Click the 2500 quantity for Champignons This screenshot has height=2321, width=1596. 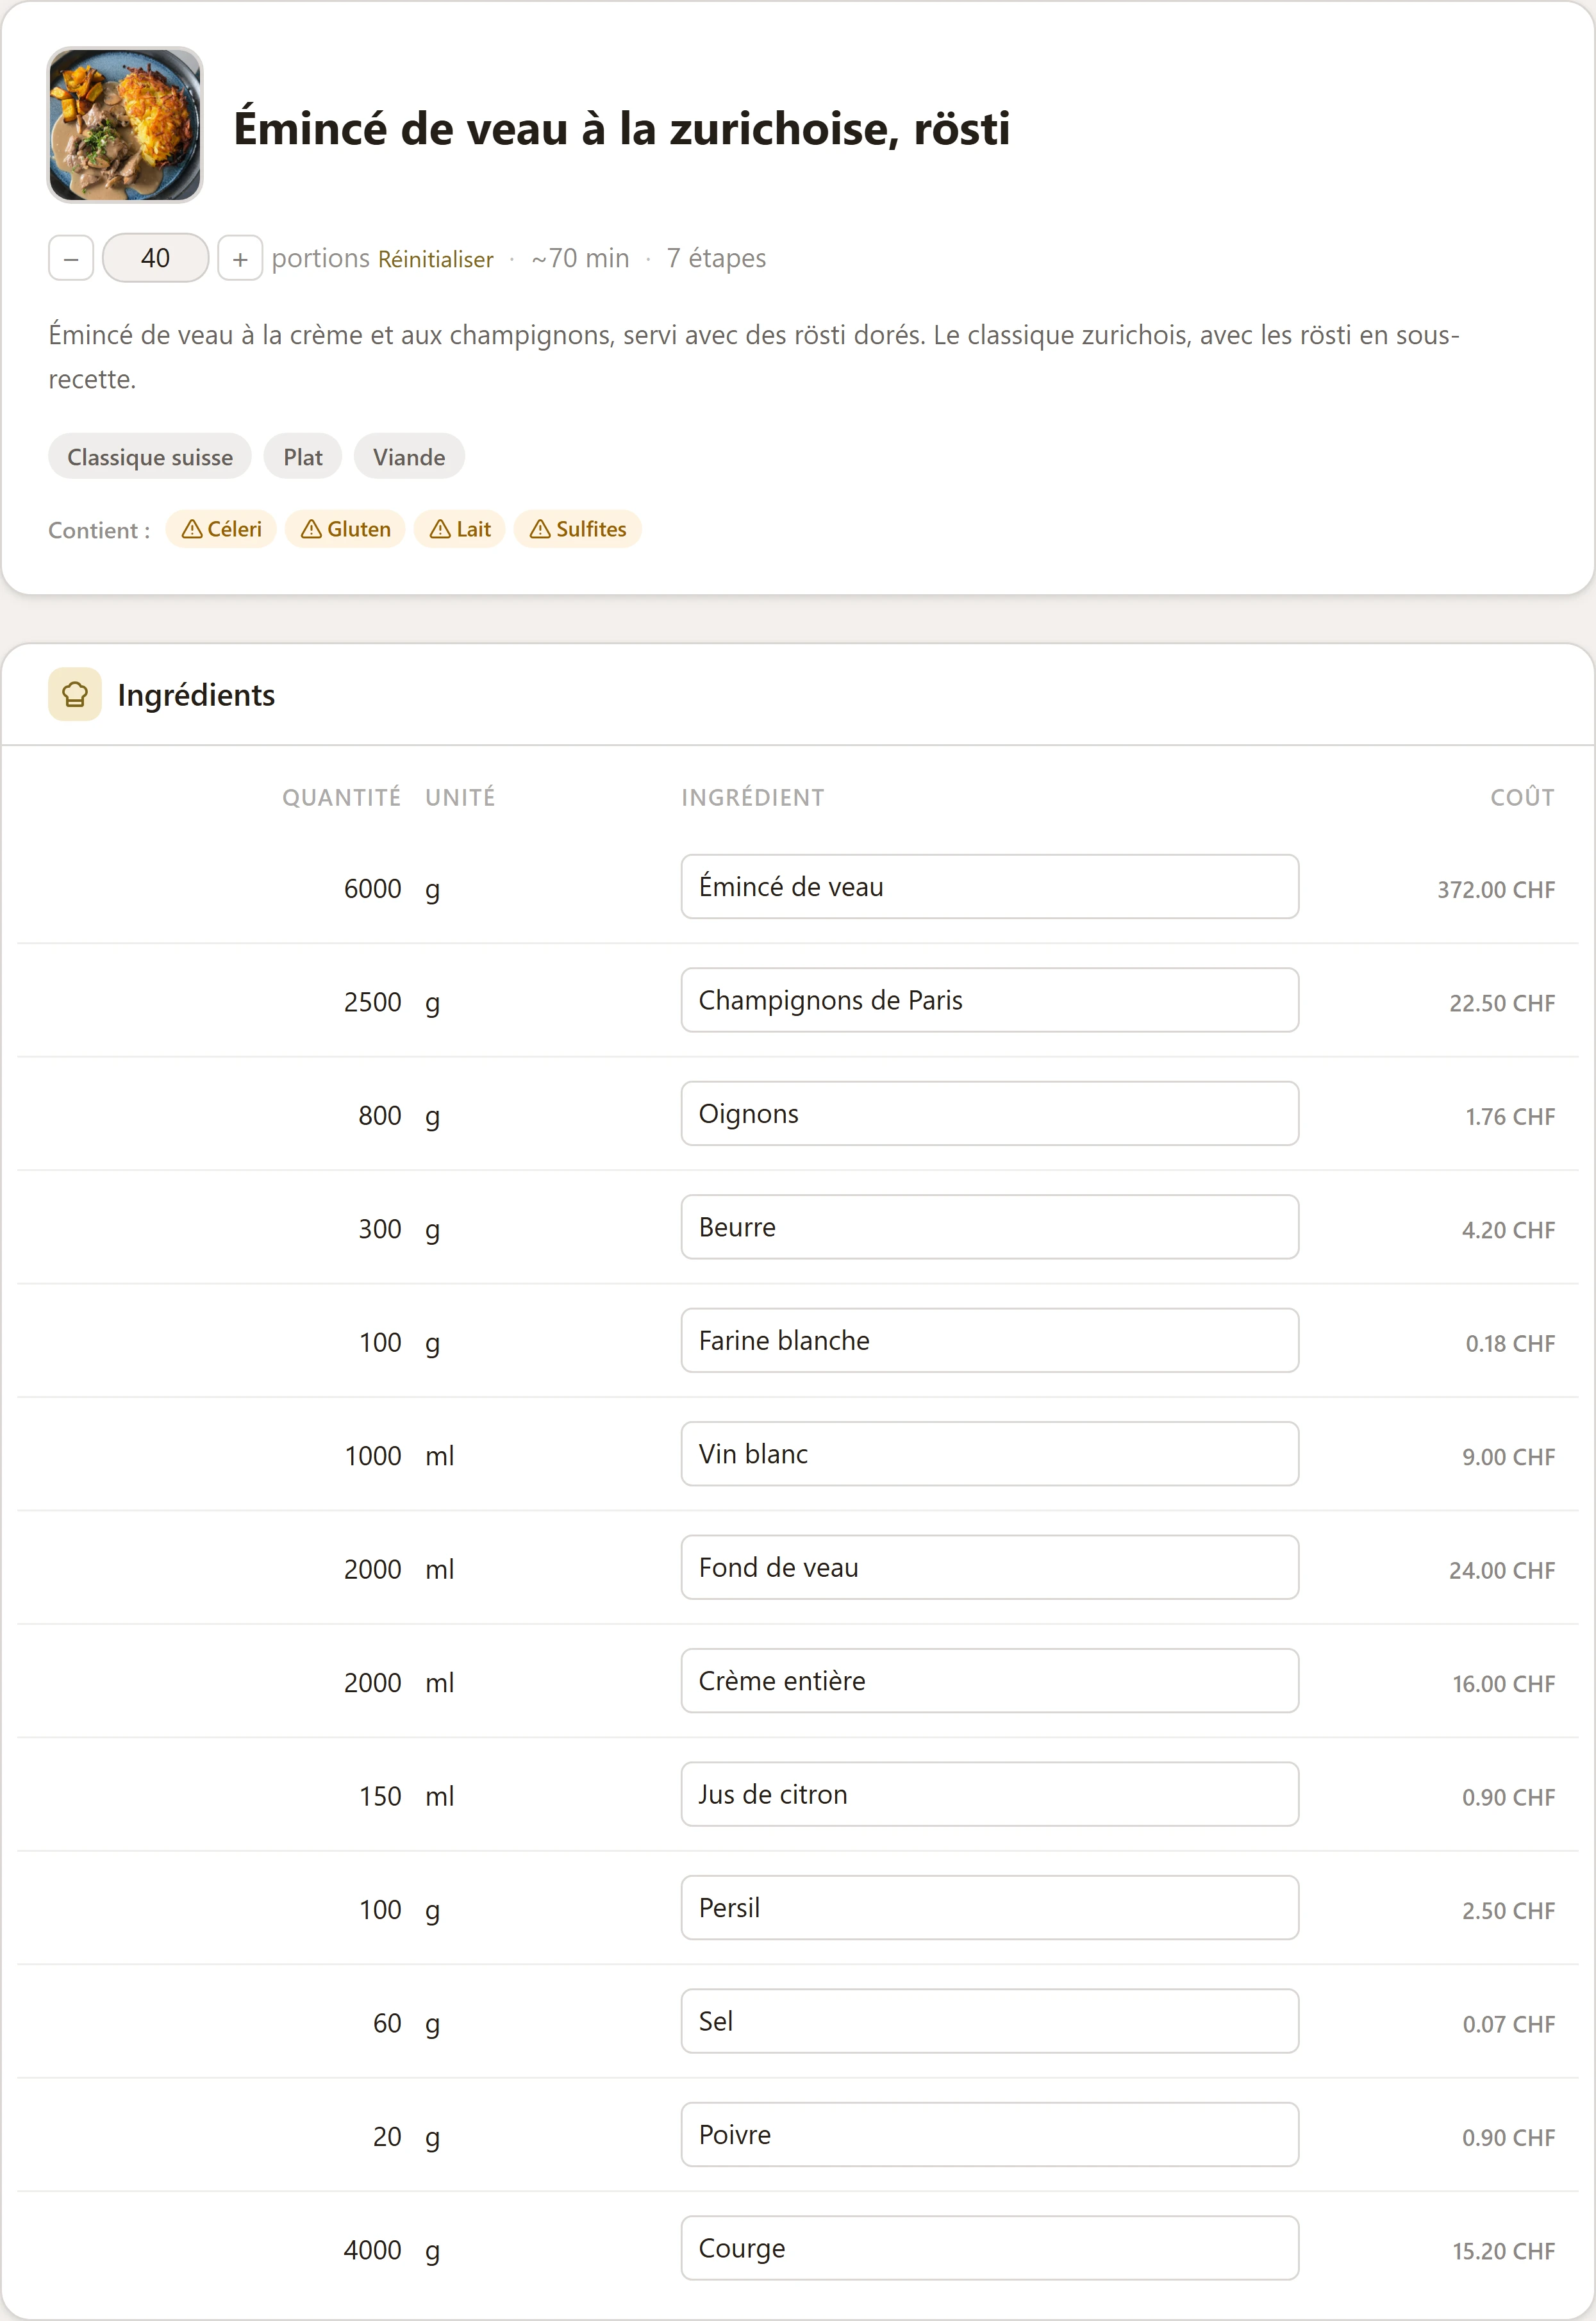tap(373, 1002)
